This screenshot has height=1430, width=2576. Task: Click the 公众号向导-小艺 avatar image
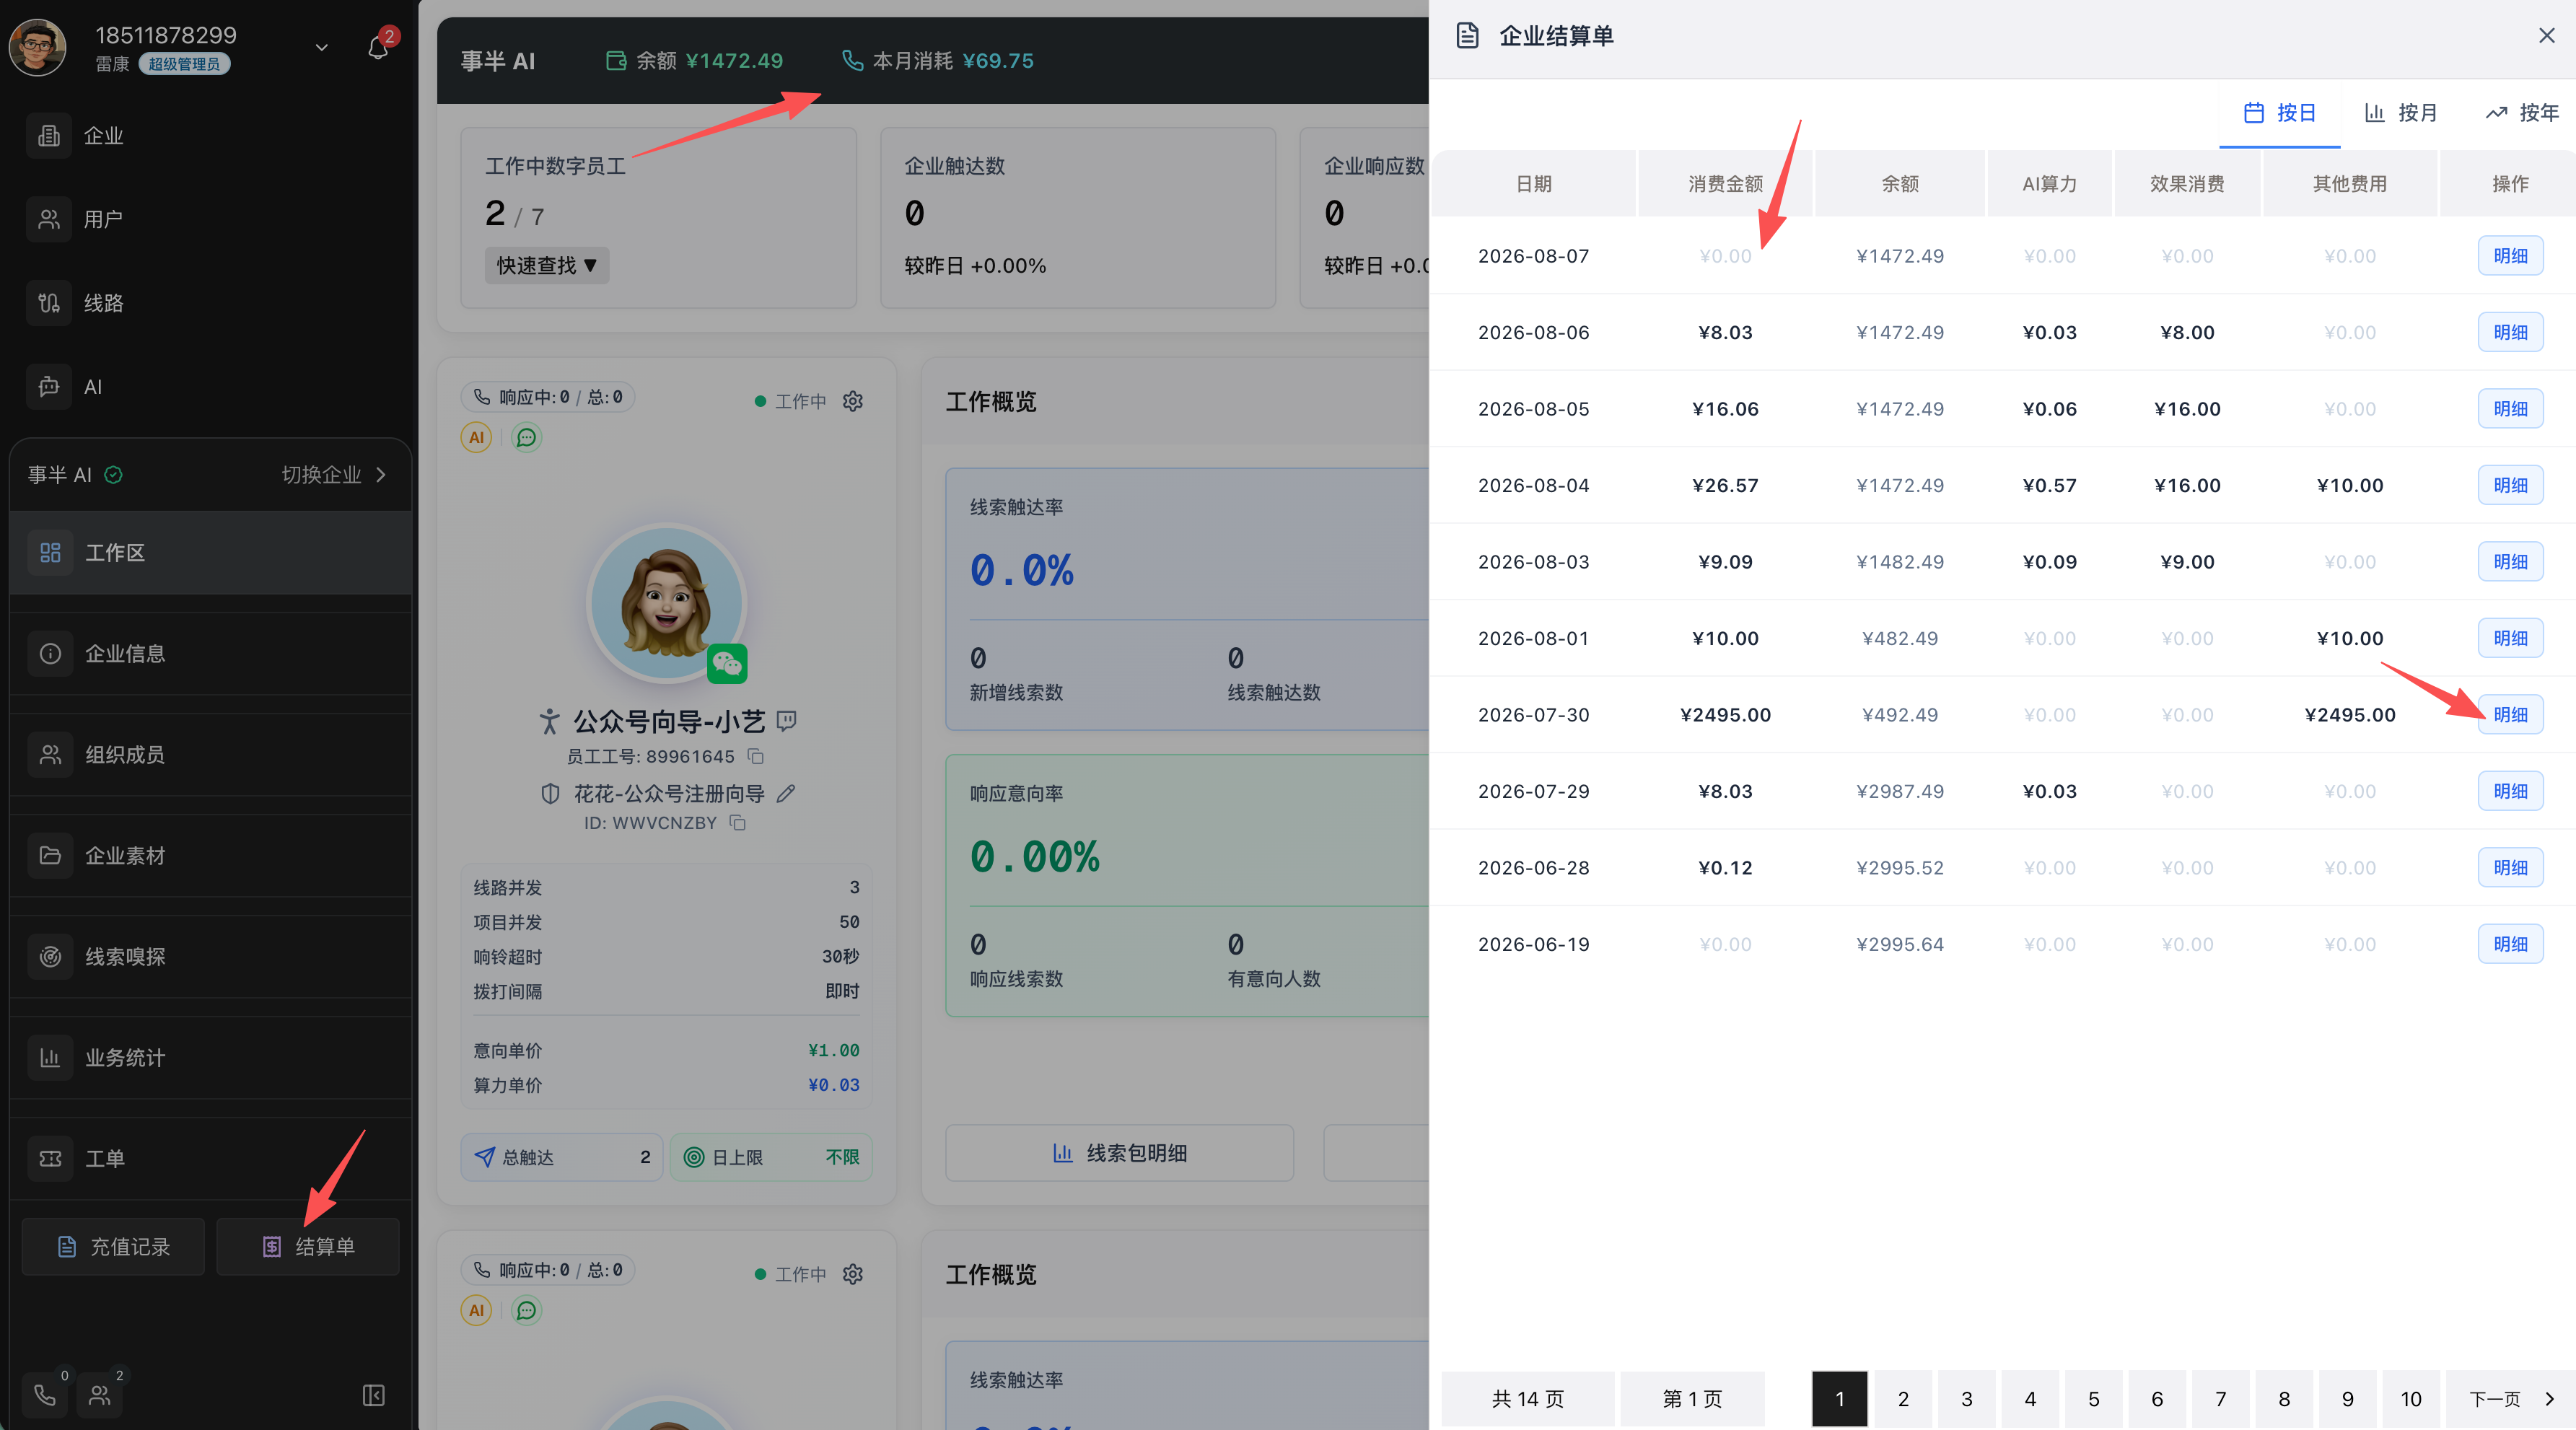tap(667, 604)
